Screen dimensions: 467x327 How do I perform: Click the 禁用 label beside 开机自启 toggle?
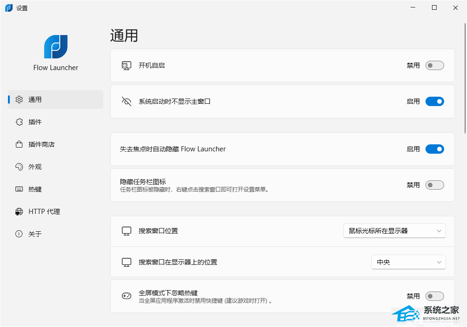click(x=413, y=65)
